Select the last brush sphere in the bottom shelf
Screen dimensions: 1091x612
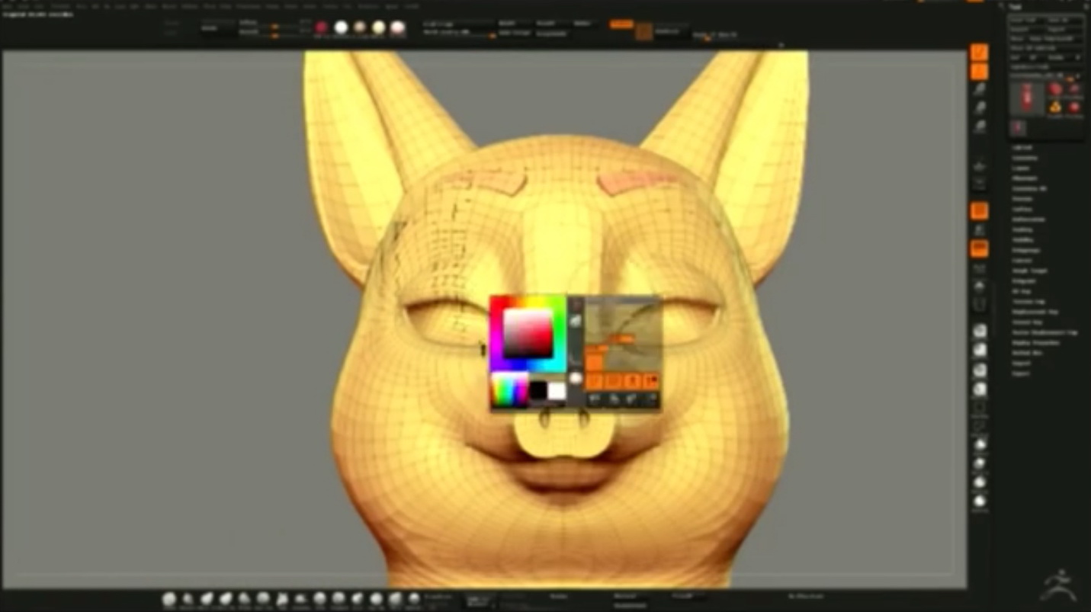click(x=414, y=599)
